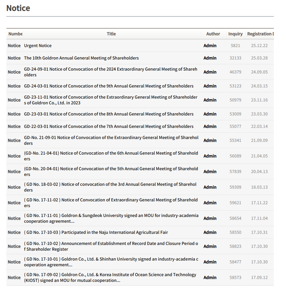
Task: Open GD-22-03-01 7th Annual Meeting notice
Action: pos(109,126)
